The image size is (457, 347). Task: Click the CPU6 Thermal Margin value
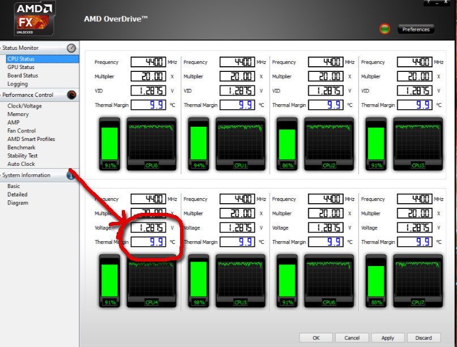[x=326, y=242]
